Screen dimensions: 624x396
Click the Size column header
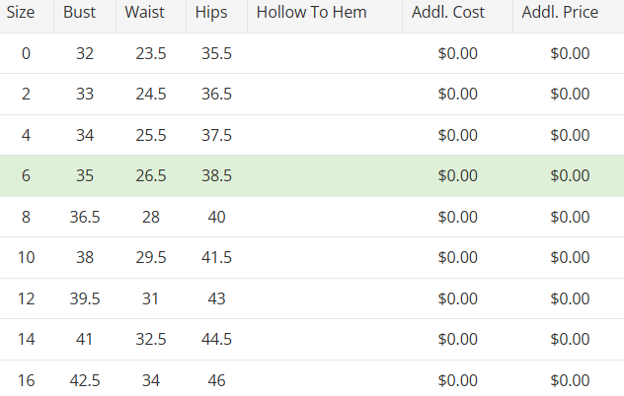point(21,13)
